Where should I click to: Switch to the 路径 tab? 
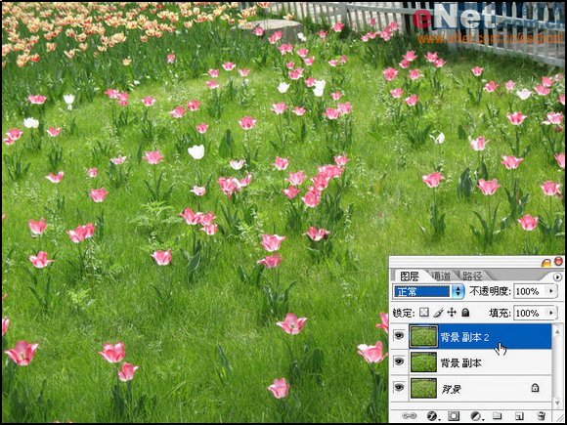(x=472, y=276)
